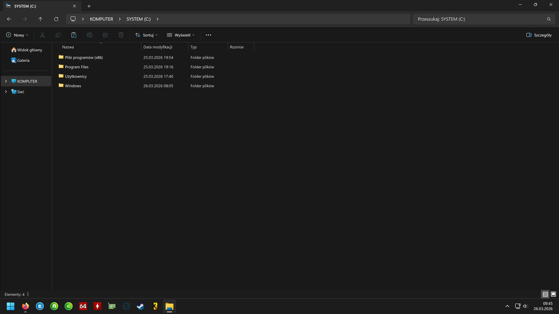Click the Share icon in toolbar
The width and height of the screenshot is (559, 314).
pyautogui.click(x=105, y=35)
